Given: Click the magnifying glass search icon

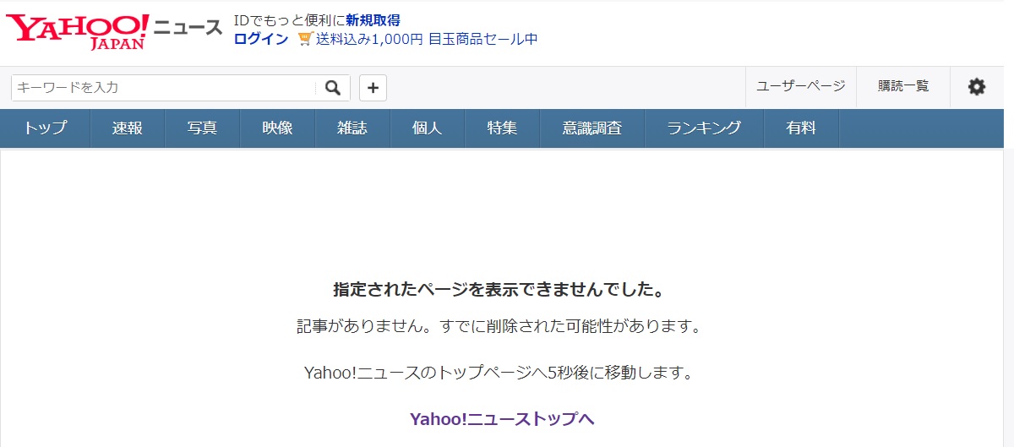Looking at the screenshot, I should pos(333,88).
